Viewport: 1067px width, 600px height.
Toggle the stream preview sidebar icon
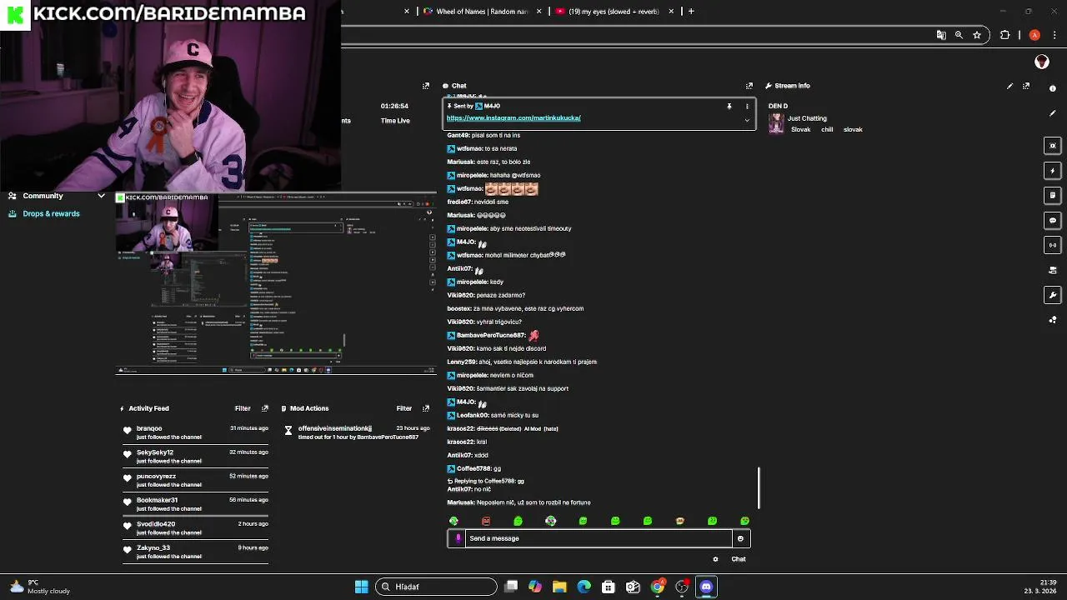(1053, 146)
